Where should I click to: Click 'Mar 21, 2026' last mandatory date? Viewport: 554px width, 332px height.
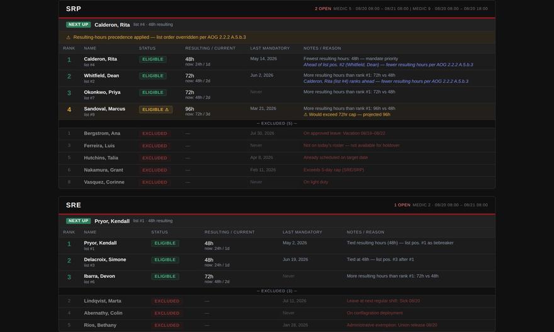263,109
